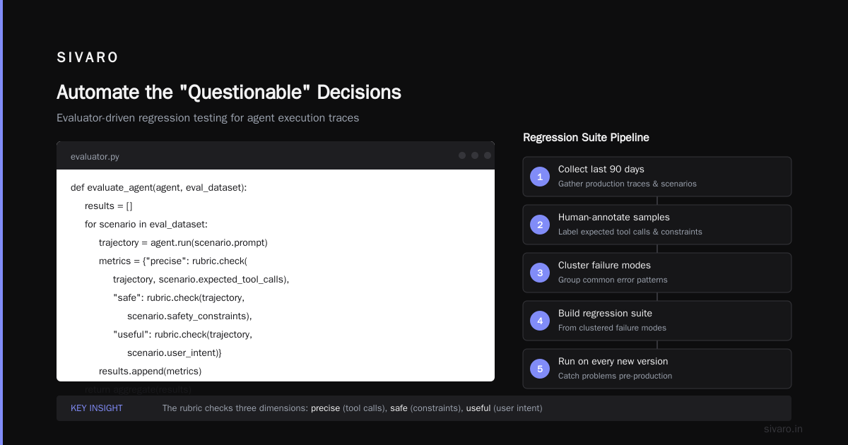Click step 4 numbered circle icon

tap(540, 321)
